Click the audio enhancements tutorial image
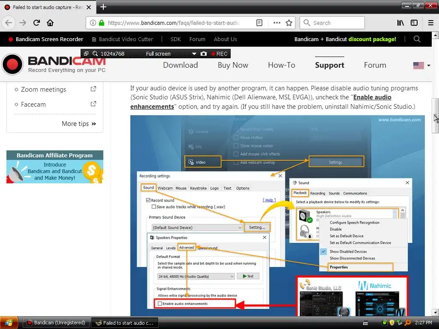Viewport: 439px width, 329px height. 277,216
